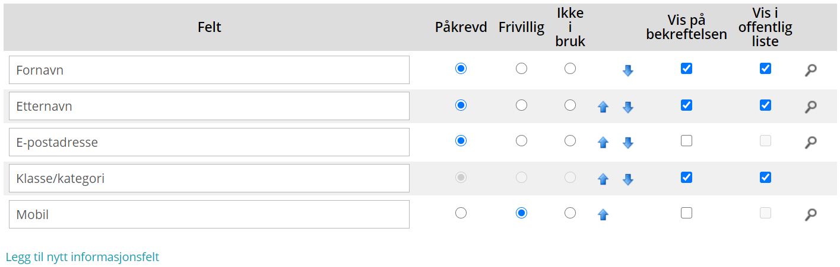
Task: Move Klasse/kategori field down with arrow
Action: tap(628, 179)
